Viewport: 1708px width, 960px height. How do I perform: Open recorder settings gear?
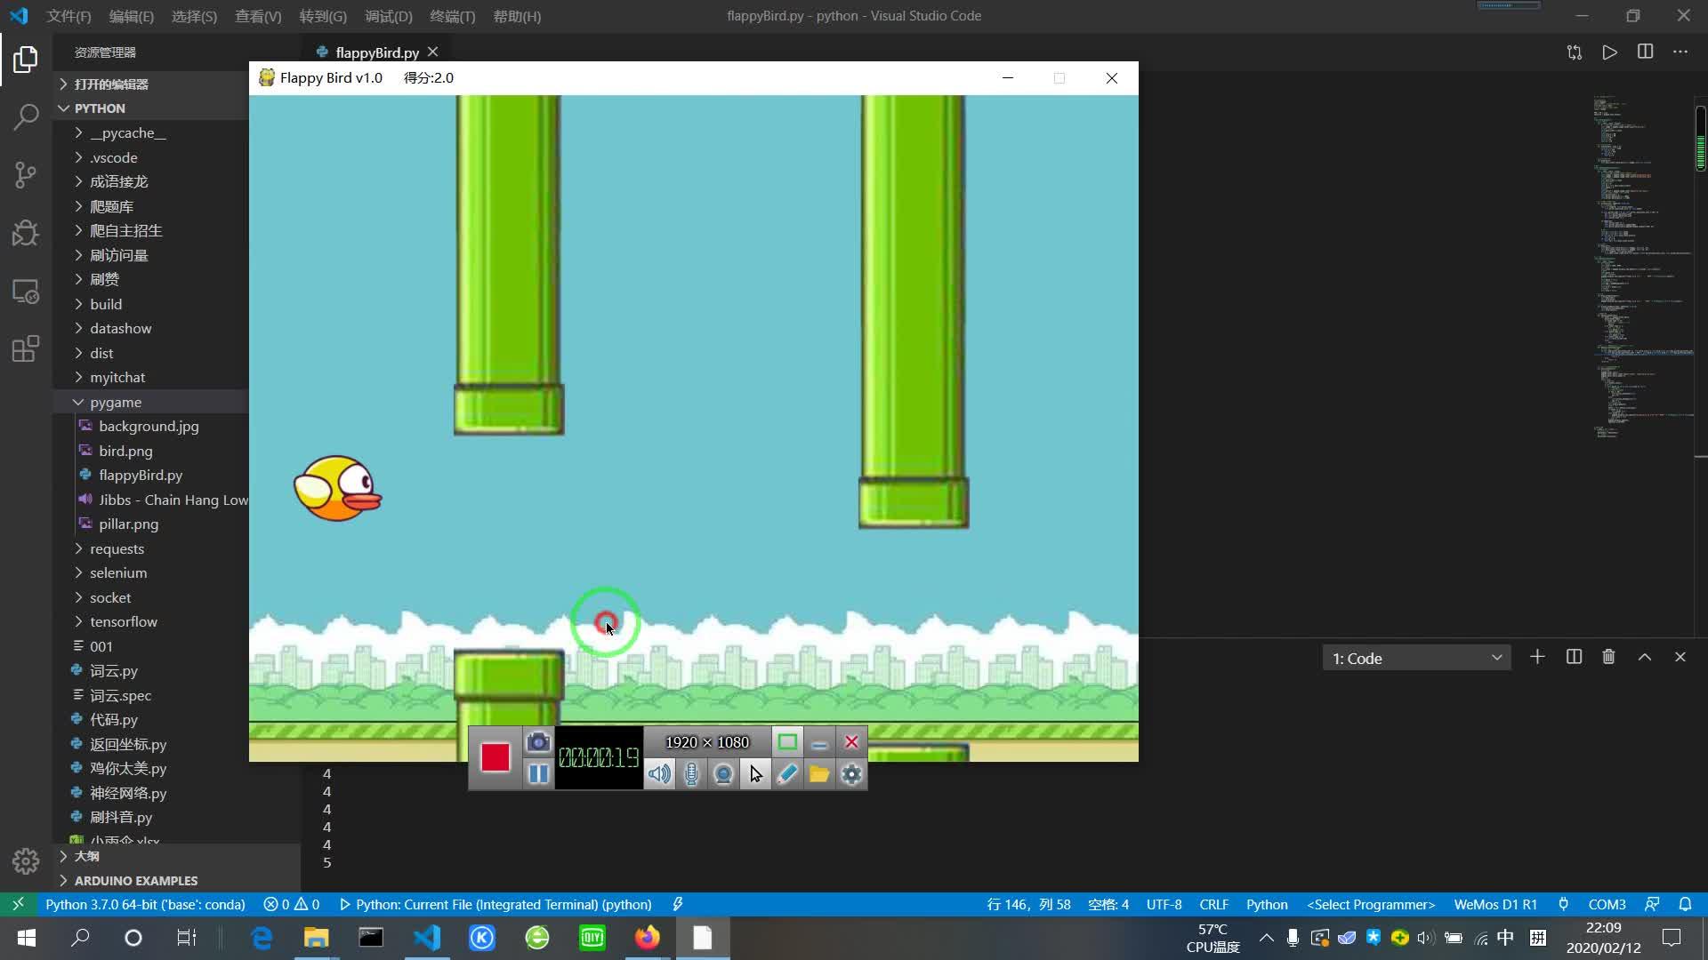tap(851, 773)
